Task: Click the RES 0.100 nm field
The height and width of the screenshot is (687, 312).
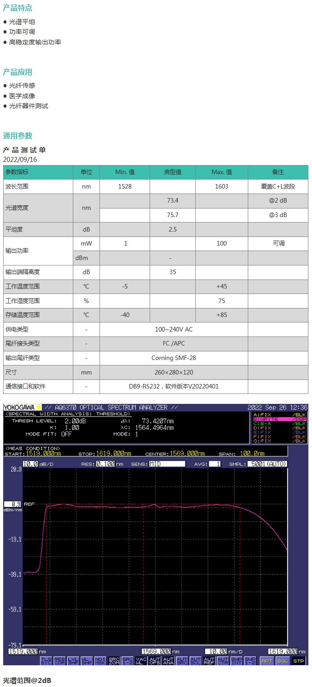Action: click(x=104, y=464)
